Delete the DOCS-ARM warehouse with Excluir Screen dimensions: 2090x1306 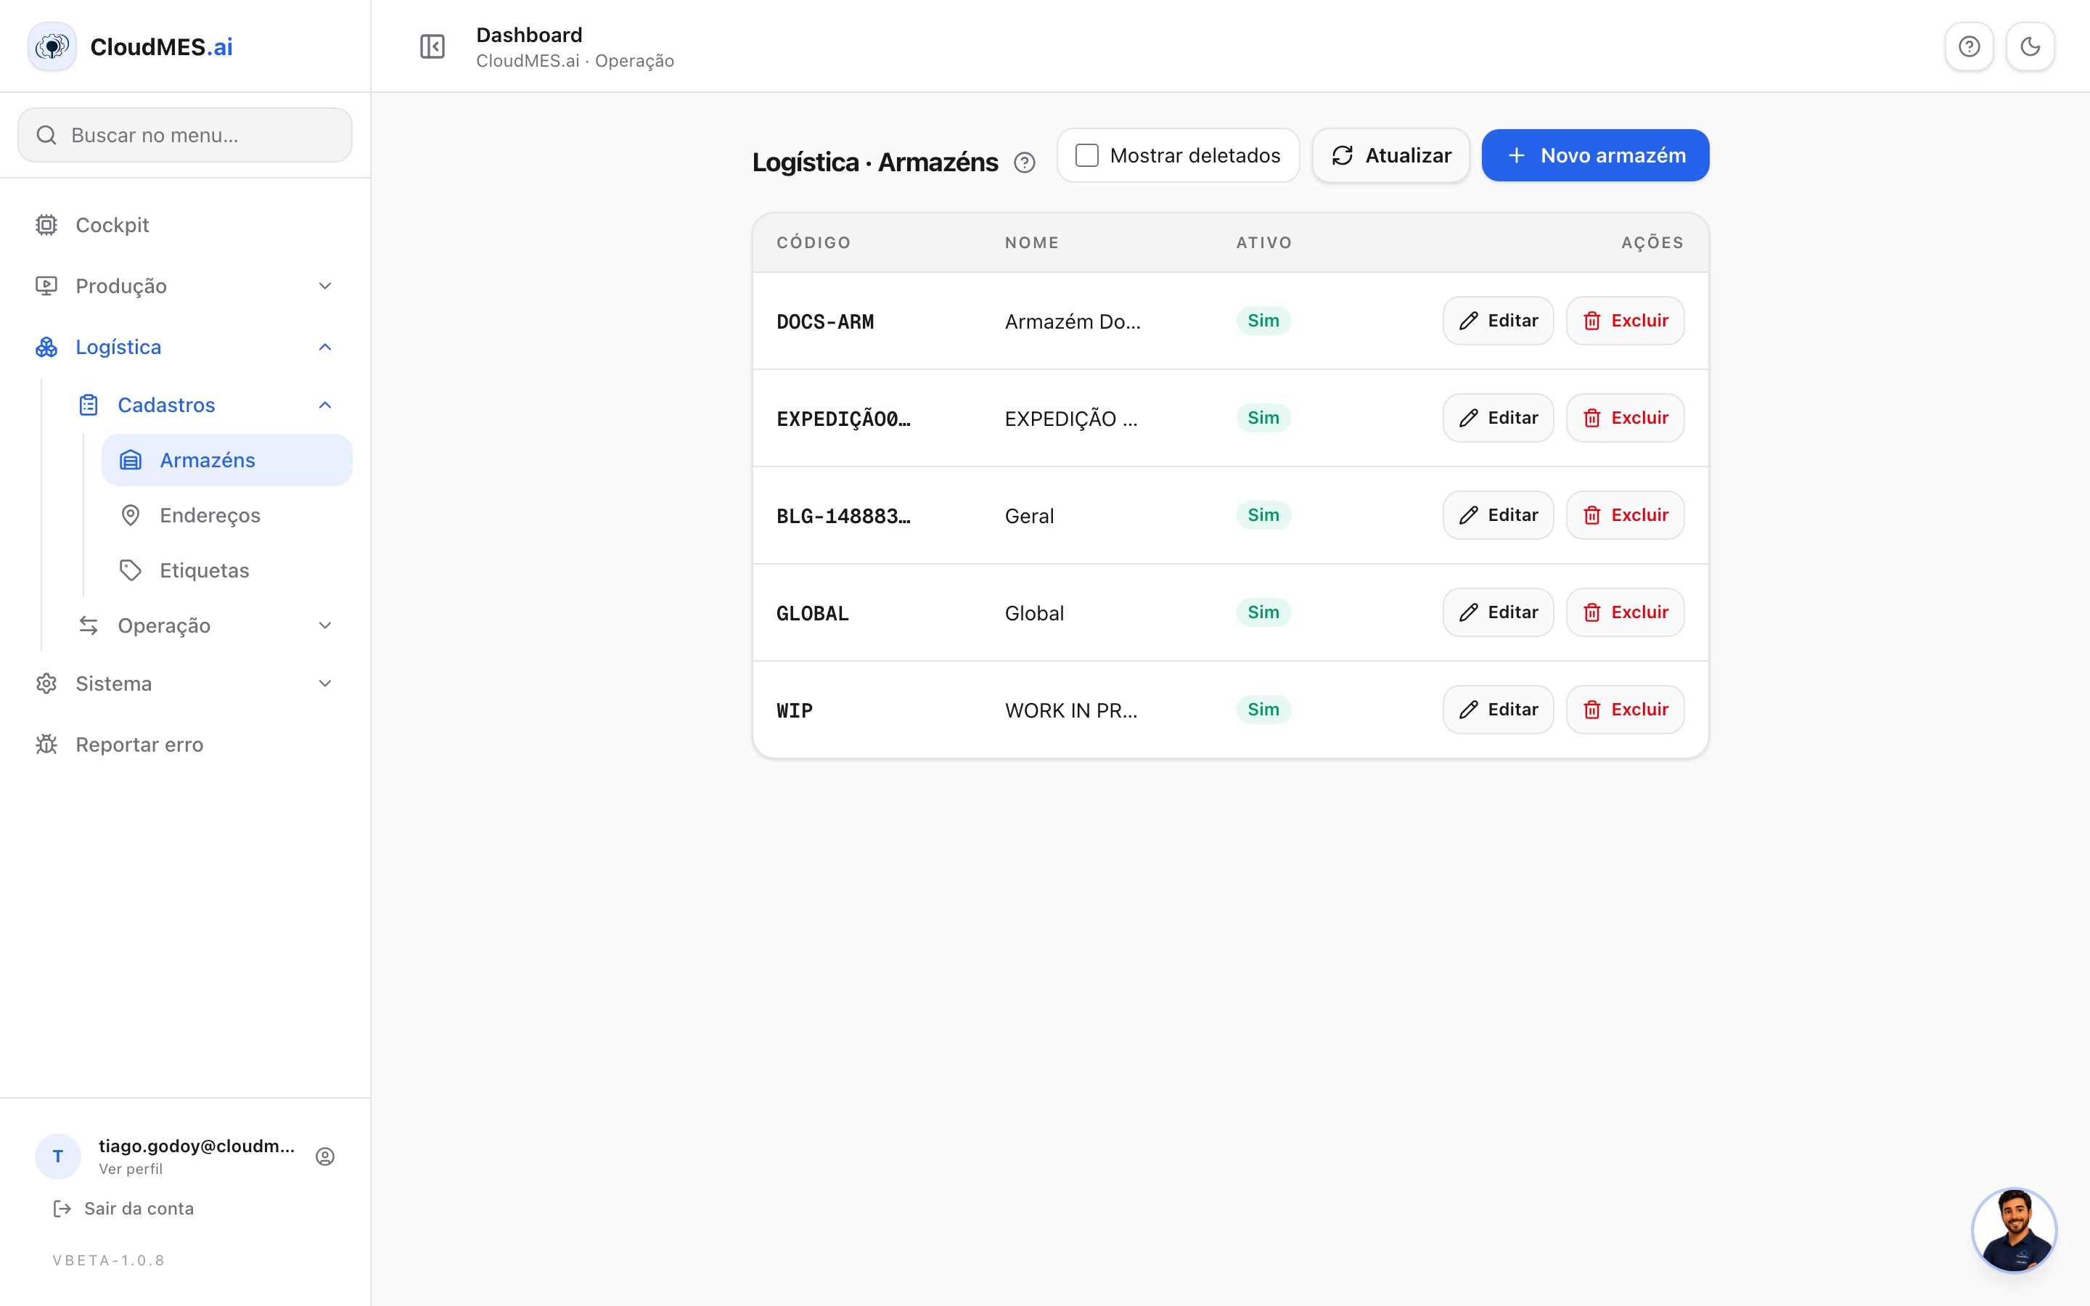(x=1625, y=321)
